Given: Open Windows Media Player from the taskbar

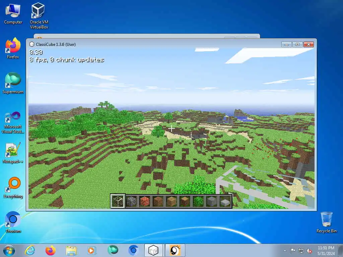Looking at the screenshot, I should 91,250.
